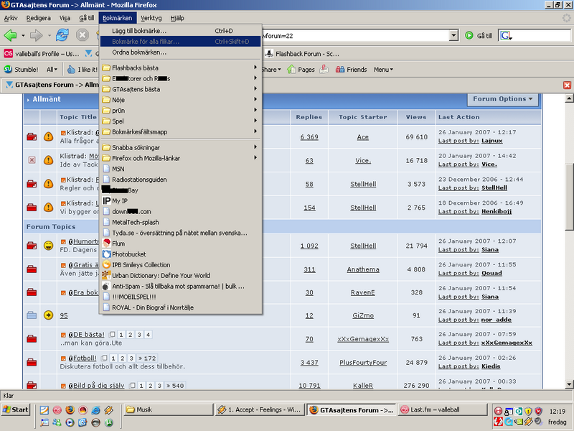Viewport: 574px width, 431px height.
Task: Open Urban Dictionary bookmark
Action: click(161, 275)
